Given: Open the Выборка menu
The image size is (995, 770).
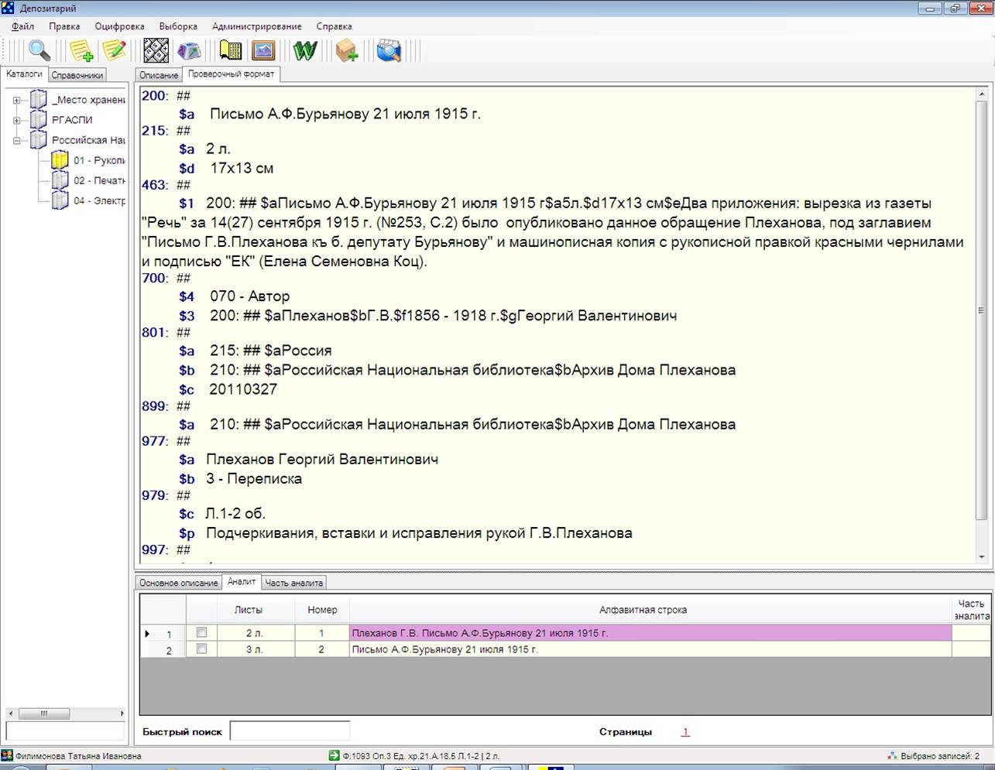Looking at the screenshot, I should (x=178, y=26).
